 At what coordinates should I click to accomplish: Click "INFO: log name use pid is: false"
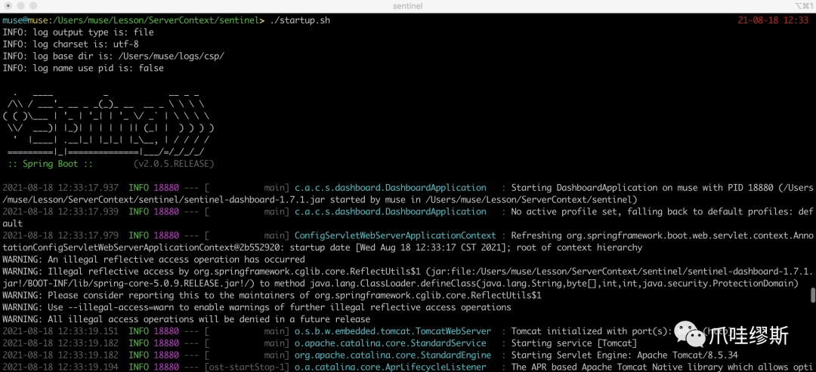point(83,68)
